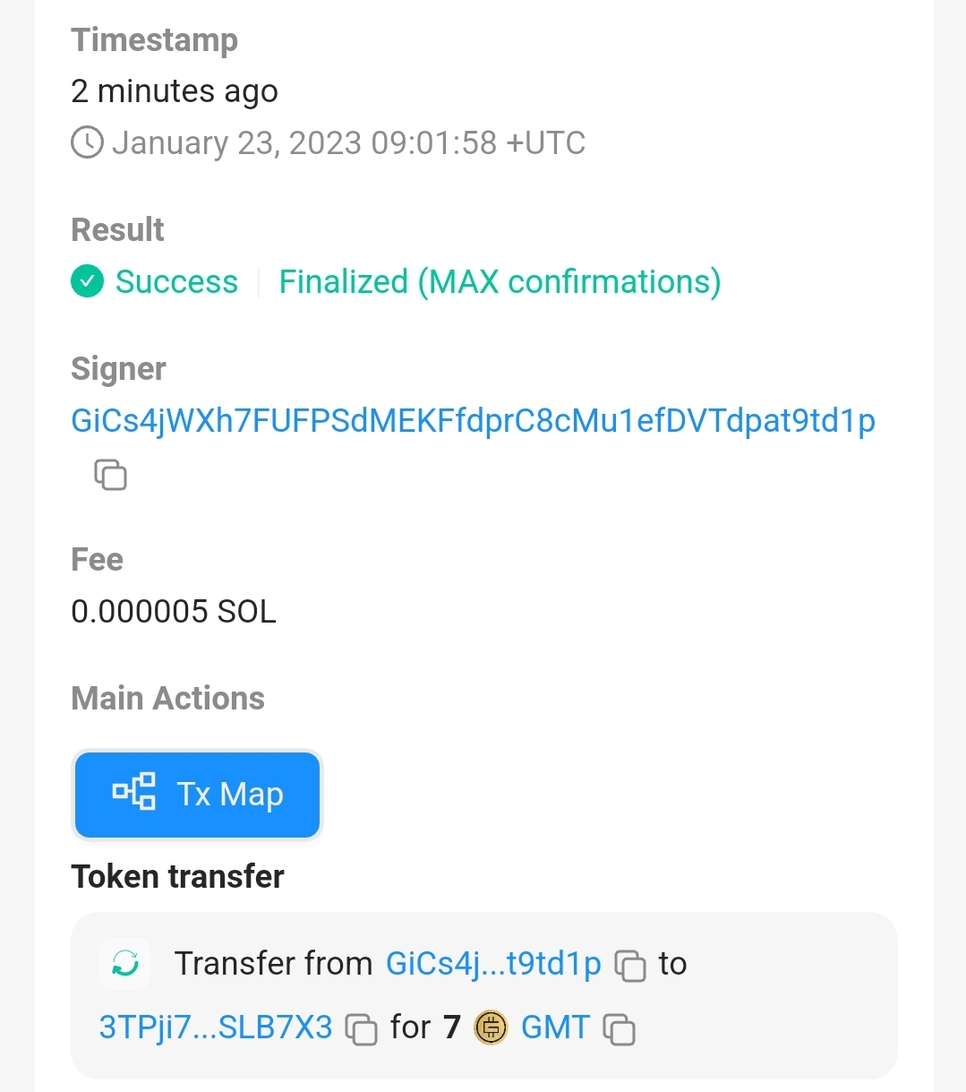The height and width of the screenshot is (1092, 966).
Task: Click the Success status text
Action: (176, 282)
